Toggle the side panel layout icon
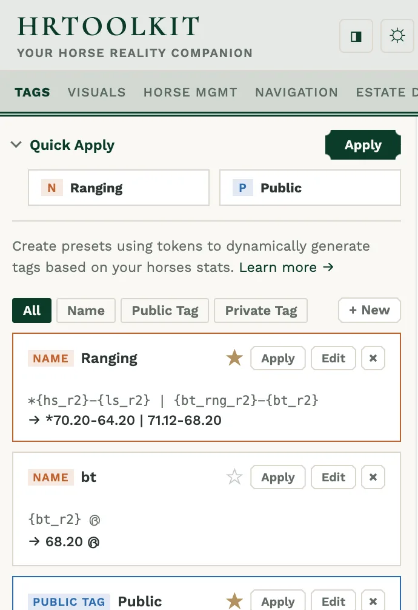The width and height of the screenshot is (418, 610). click(x=356, y=36)
